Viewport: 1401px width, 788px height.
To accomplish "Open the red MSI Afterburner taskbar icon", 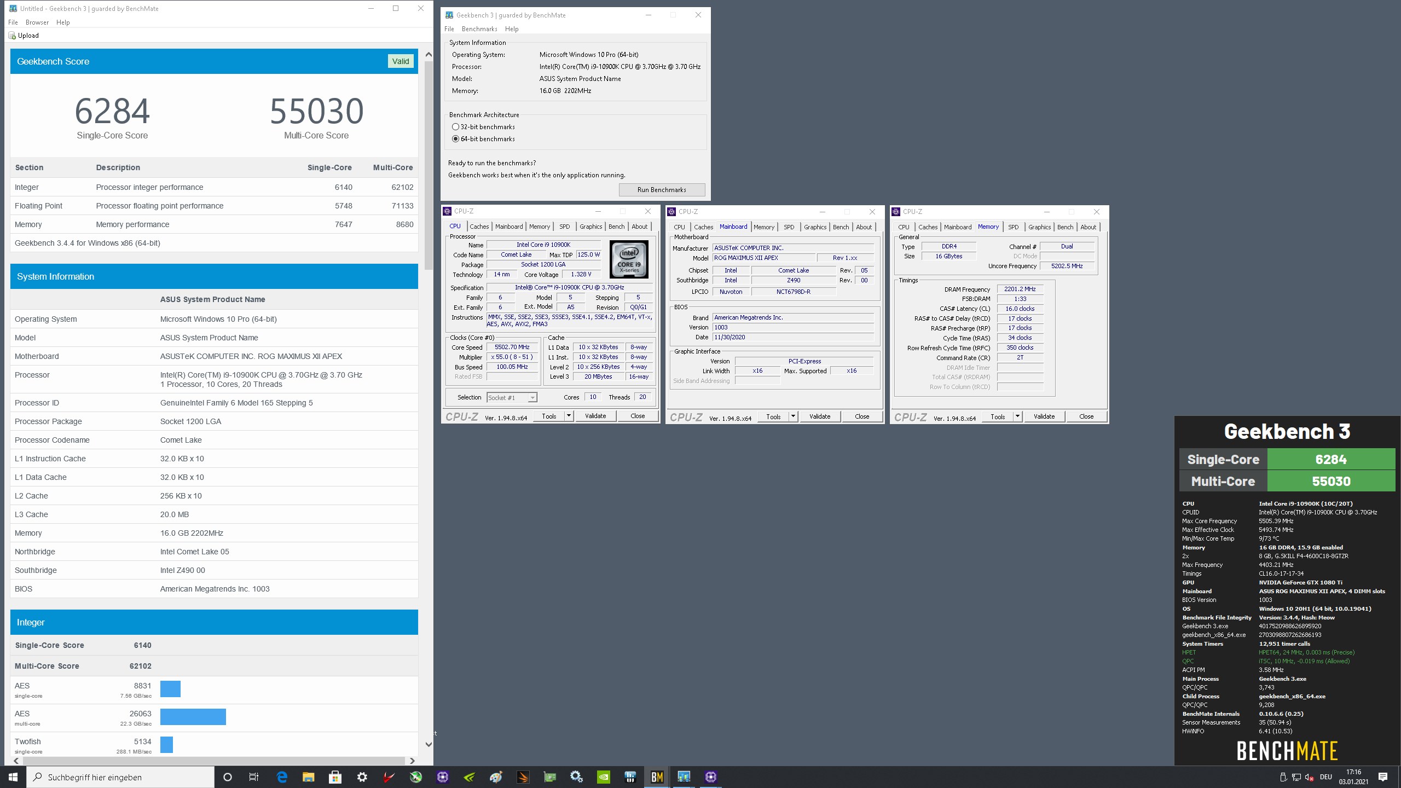I will point(389,777).
